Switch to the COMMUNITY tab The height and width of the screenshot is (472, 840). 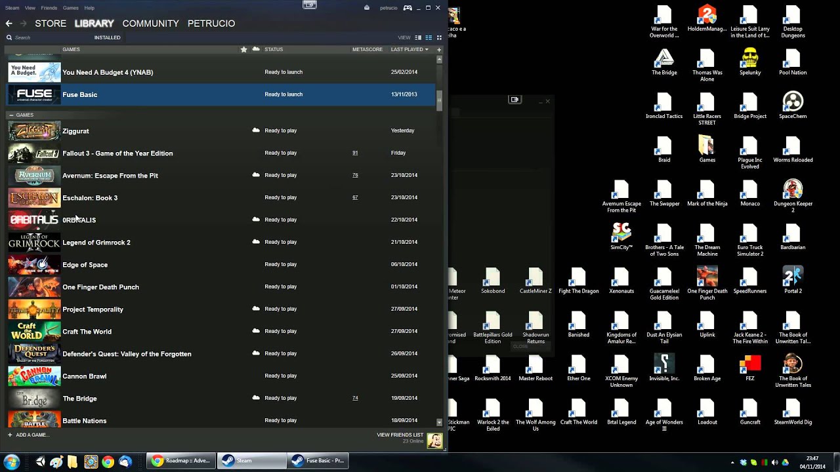(x=150, y=24)
